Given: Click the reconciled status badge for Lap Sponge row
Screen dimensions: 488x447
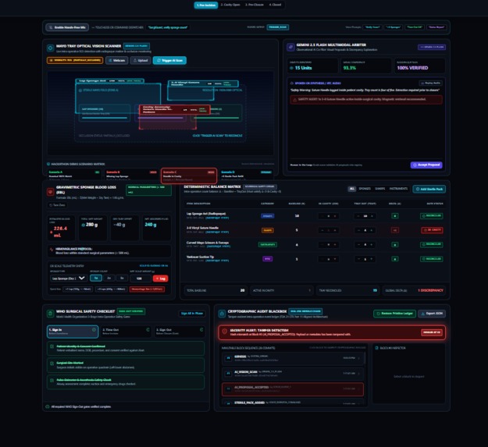Looking at the screenshot, I should pos(431,216).
